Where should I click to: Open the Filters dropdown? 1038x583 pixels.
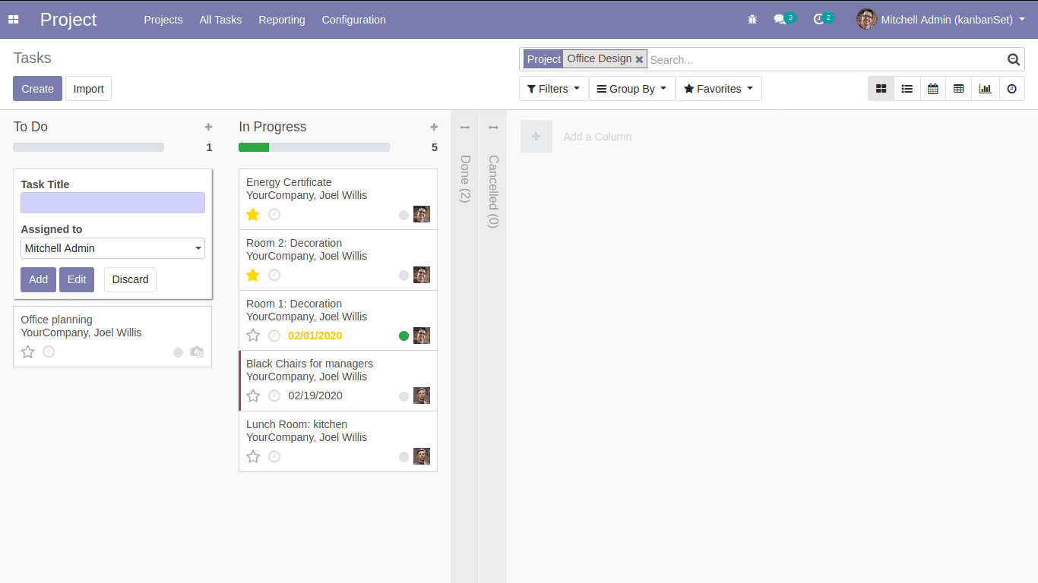553,89
